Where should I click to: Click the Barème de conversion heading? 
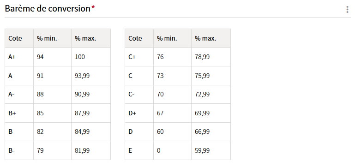coord(48,9)
